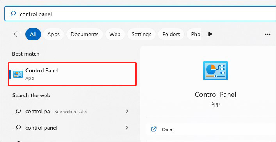Select the 'control panel' web suggestion

click(72, 128)
